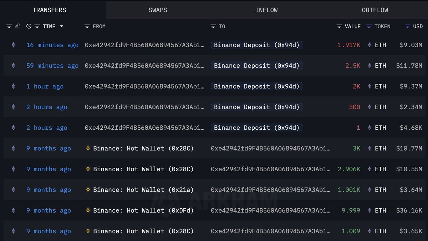Image resolution: width=428 pixels, height=241 pixels.
Task: Open Binance Deposit (0x94d) in the 500 row
Action: tap(256, 107)
